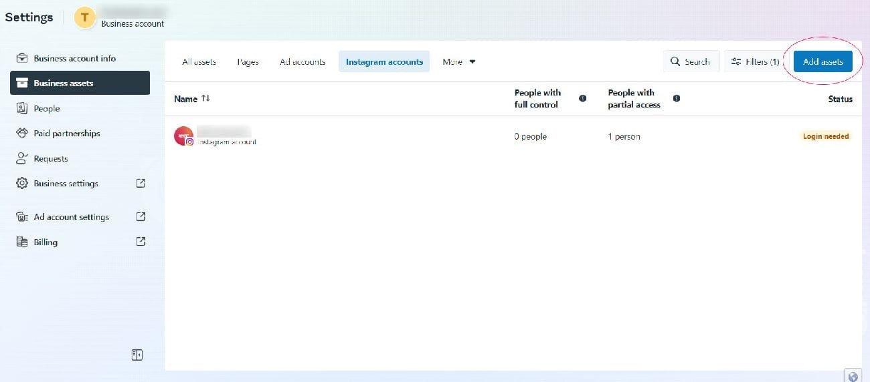Click info icon next to People with full control
The width and height of the screenshot is (870, 382).
[x=582, y=98]
